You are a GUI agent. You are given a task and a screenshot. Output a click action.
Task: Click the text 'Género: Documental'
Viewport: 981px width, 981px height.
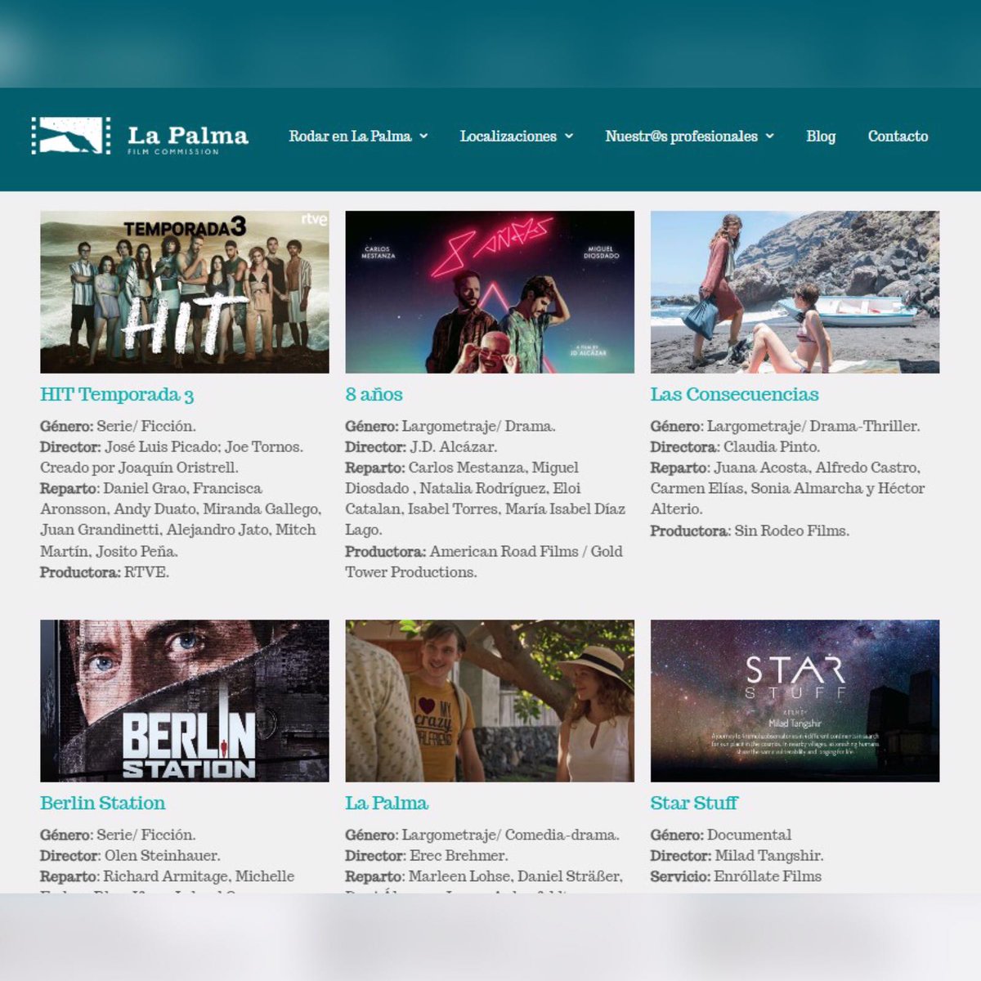coord(721,835)
